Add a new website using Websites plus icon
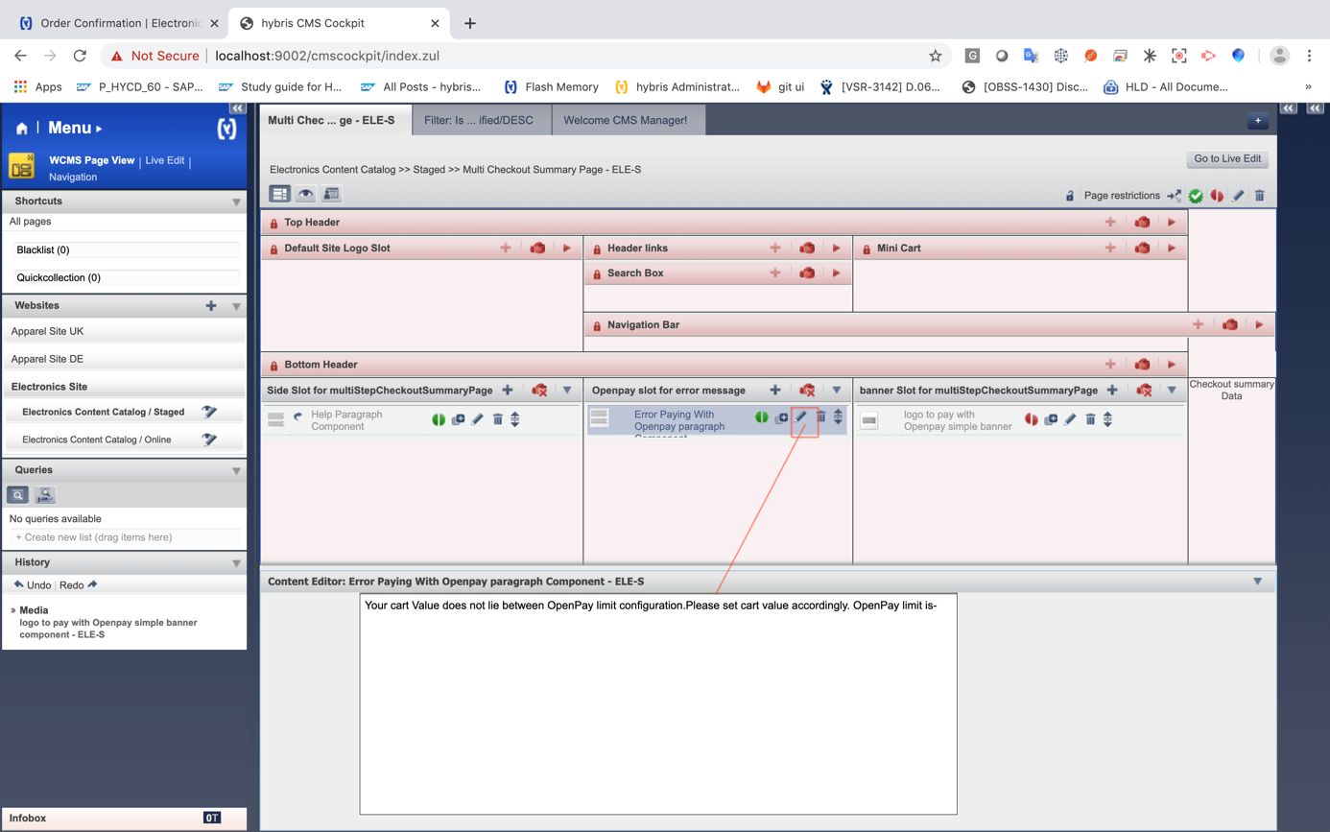This screenshot has height=832, width=1330. point(211,306)
